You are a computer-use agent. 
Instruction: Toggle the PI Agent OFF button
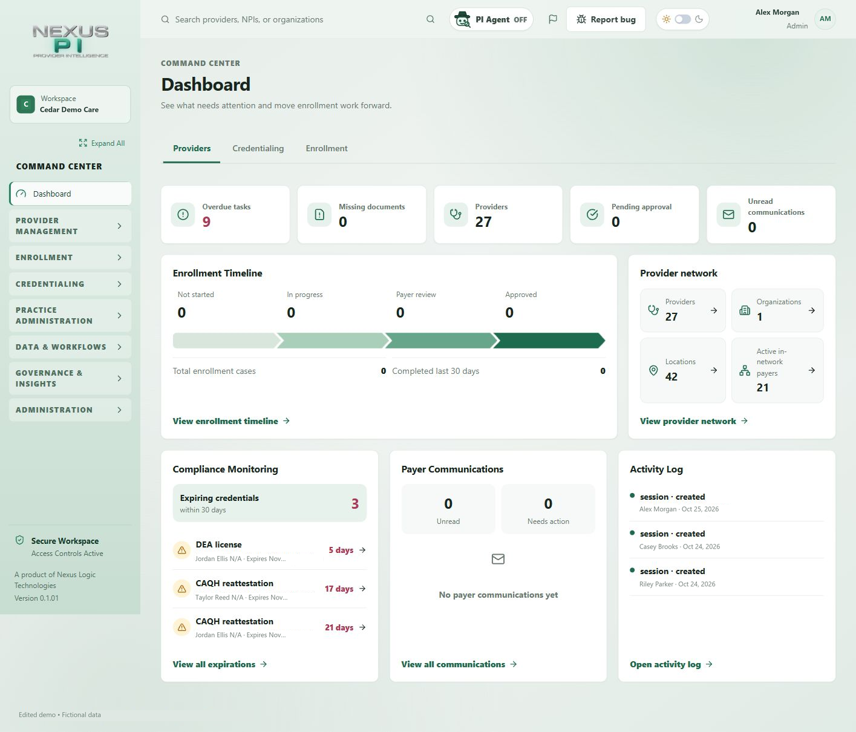(491, 19)
